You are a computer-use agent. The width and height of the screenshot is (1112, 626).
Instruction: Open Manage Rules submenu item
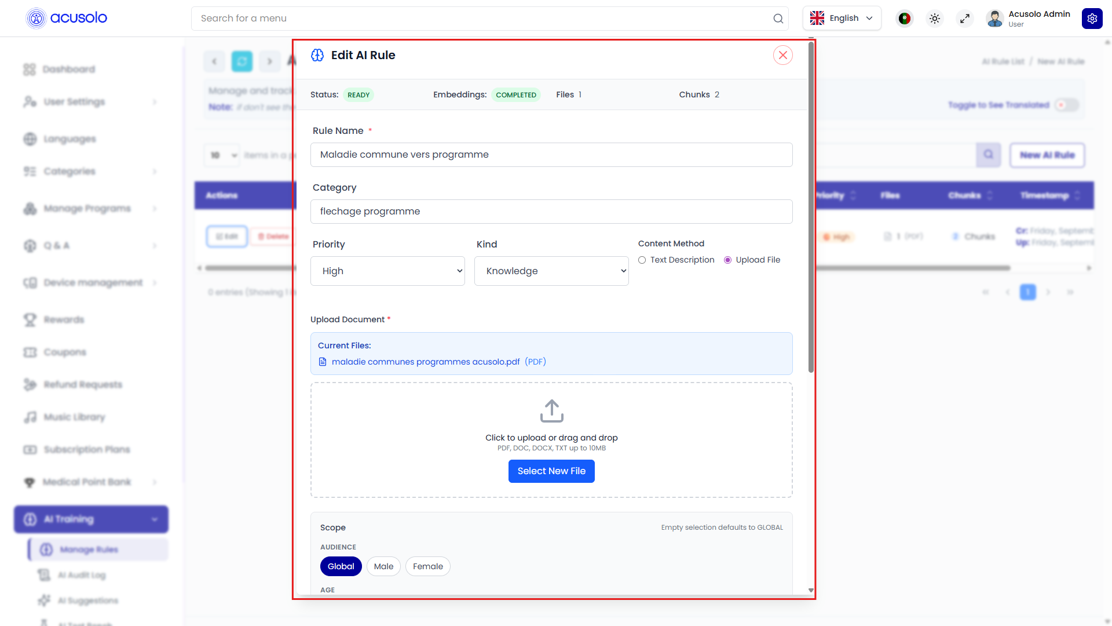98,549
